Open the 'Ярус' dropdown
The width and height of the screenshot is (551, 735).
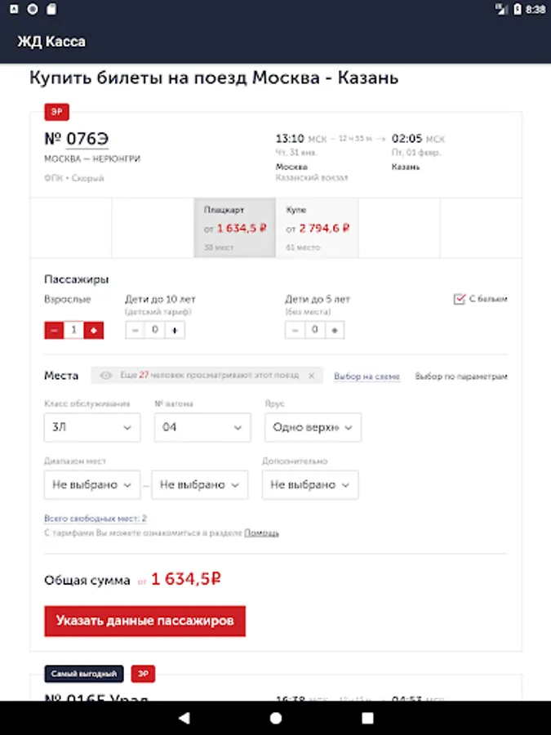pos(313,427)
